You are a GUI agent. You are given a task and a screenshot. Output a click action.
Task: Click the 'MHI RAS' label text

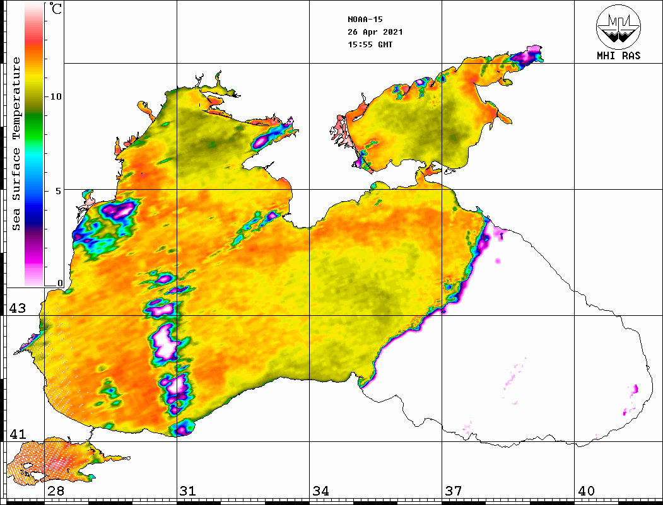[619, 55]
